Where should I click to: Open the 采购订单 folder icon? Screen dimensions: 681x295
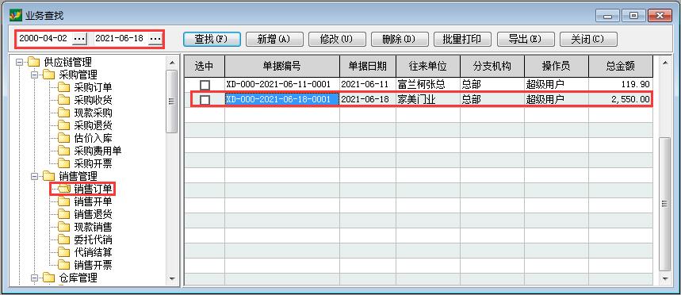point(64,87)
